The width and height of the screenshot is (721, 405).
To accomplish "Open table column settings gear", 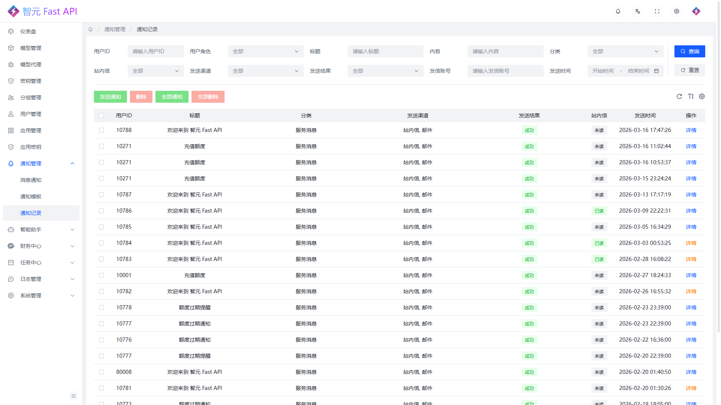I will [x=701, y=96].
